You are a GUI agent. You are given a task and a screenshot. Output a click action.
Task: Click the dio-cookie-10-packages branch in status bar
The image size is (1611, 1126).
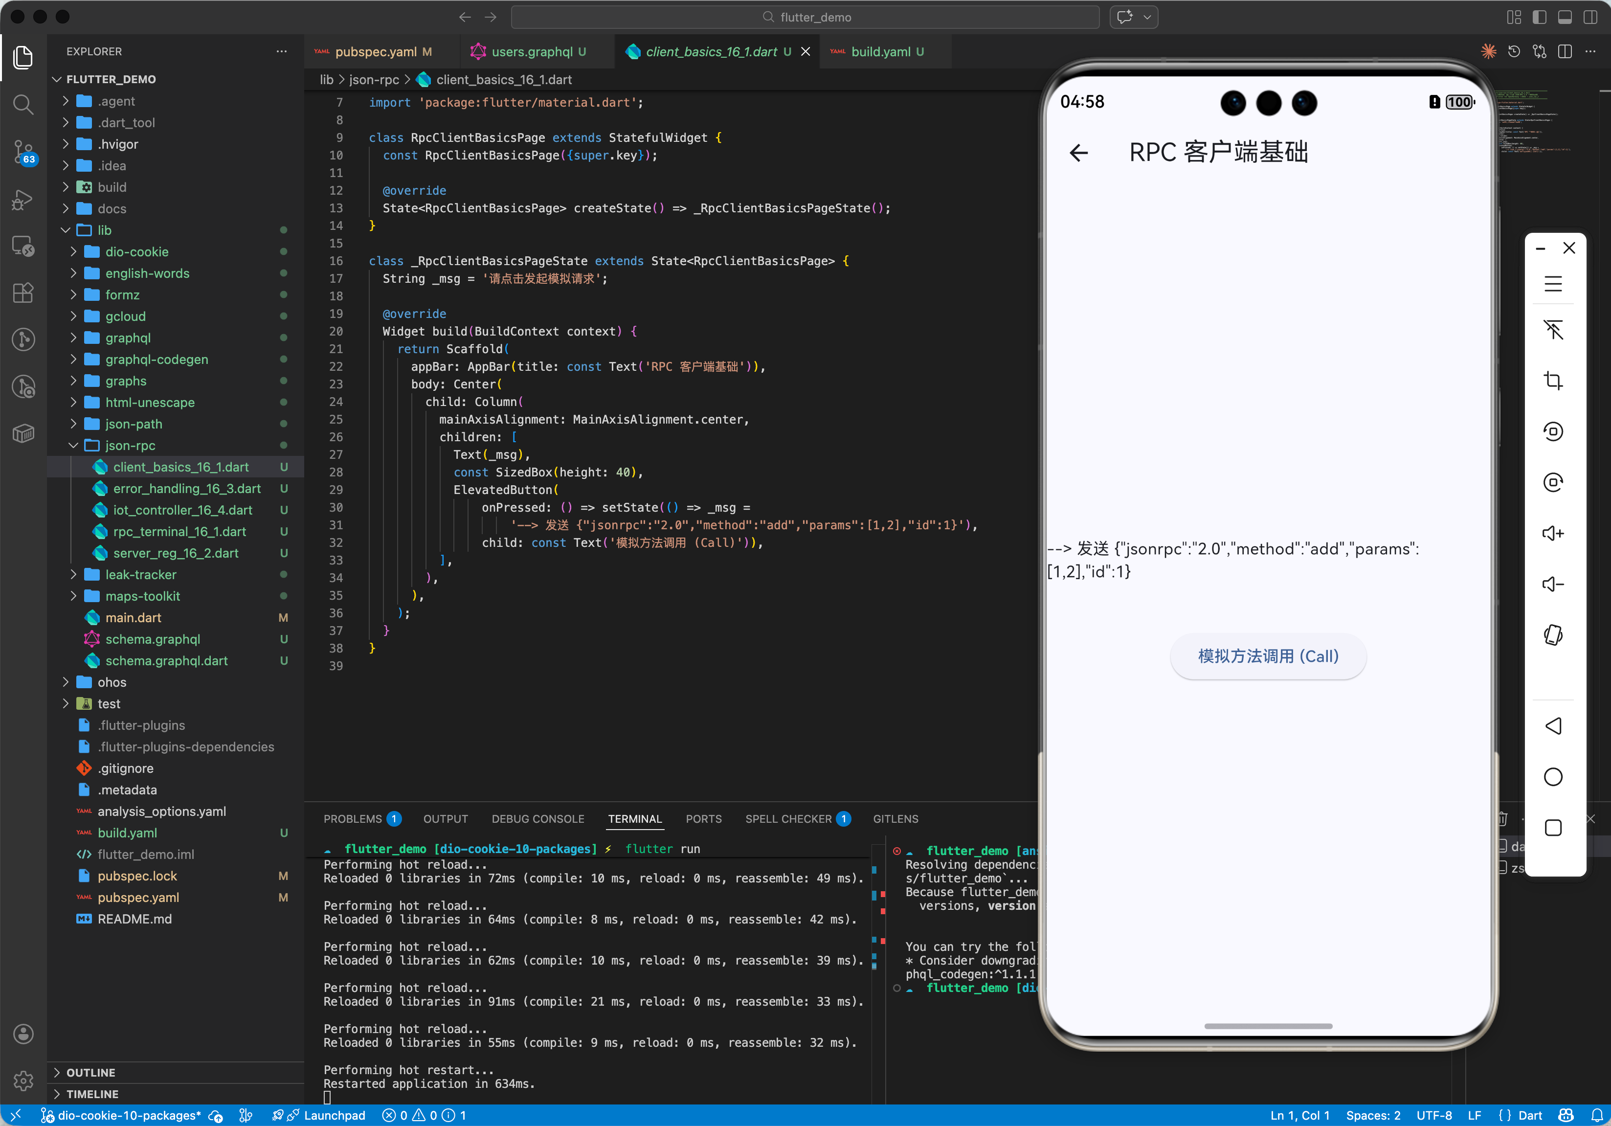(129, 1115)
